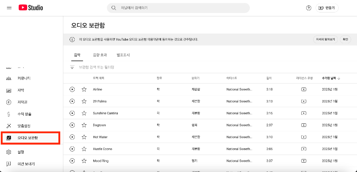The height and width of the screenshot is (172, 357).
Task: Click the license icon for Dogtown
Action: pos(303,125)
